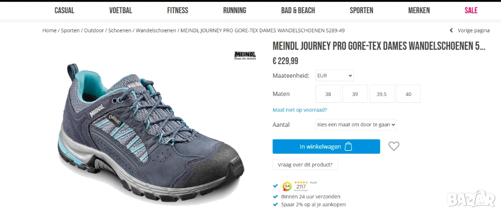501x213 pixels.
Task: Open the Running menu
Action: tap(234, 10)
